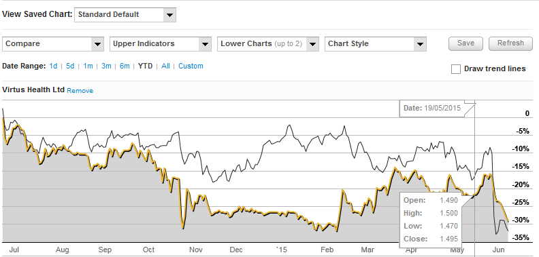
Task: Remove Virtus Health Ltd from chart
Action: [80, 91]
